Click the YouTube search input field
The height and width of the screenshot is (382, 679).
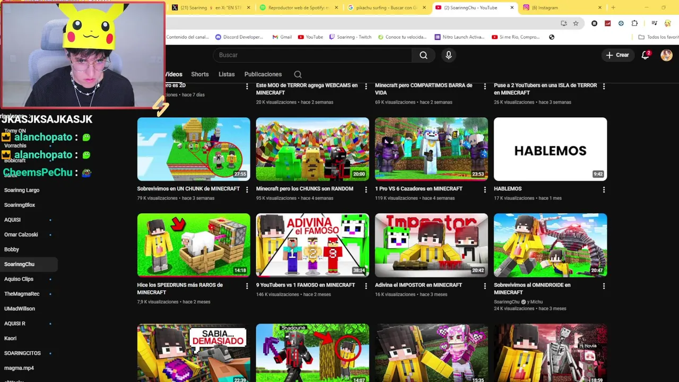312,55
